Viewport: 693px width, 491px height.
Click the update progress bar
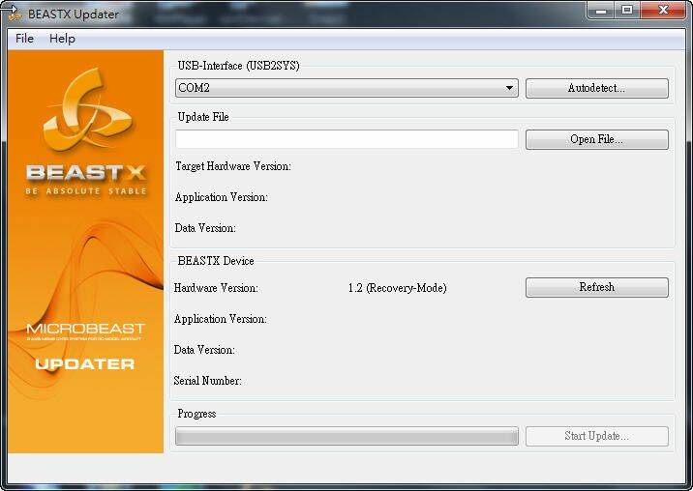346,436
